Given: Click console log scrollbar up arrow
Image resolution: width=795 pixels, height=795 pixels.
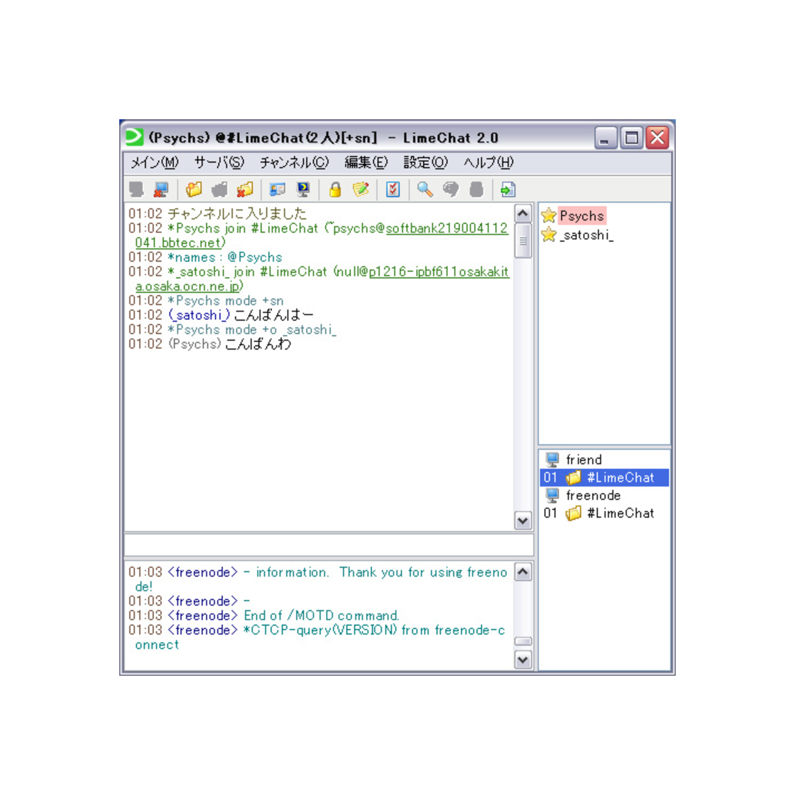Looking at the screenshot, I should pyautogui.click(x=523, y=572).
